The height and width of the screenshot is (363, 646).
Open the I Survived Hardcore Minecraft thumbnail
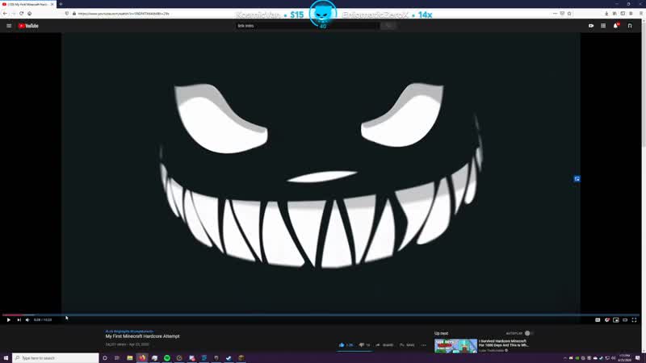click(x=455, y=345)
